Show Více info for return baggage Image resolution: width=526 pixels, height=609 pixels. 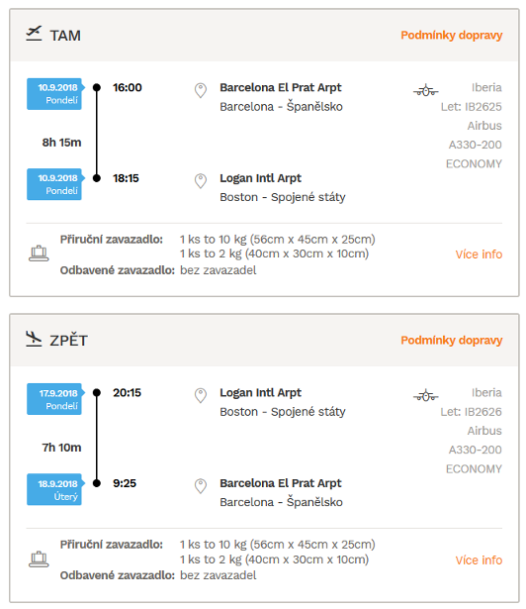pos(479,560)
